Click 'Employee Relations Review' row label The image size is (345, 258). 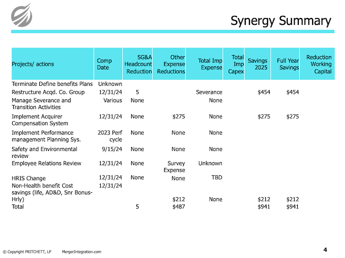[x=46, y=163]
